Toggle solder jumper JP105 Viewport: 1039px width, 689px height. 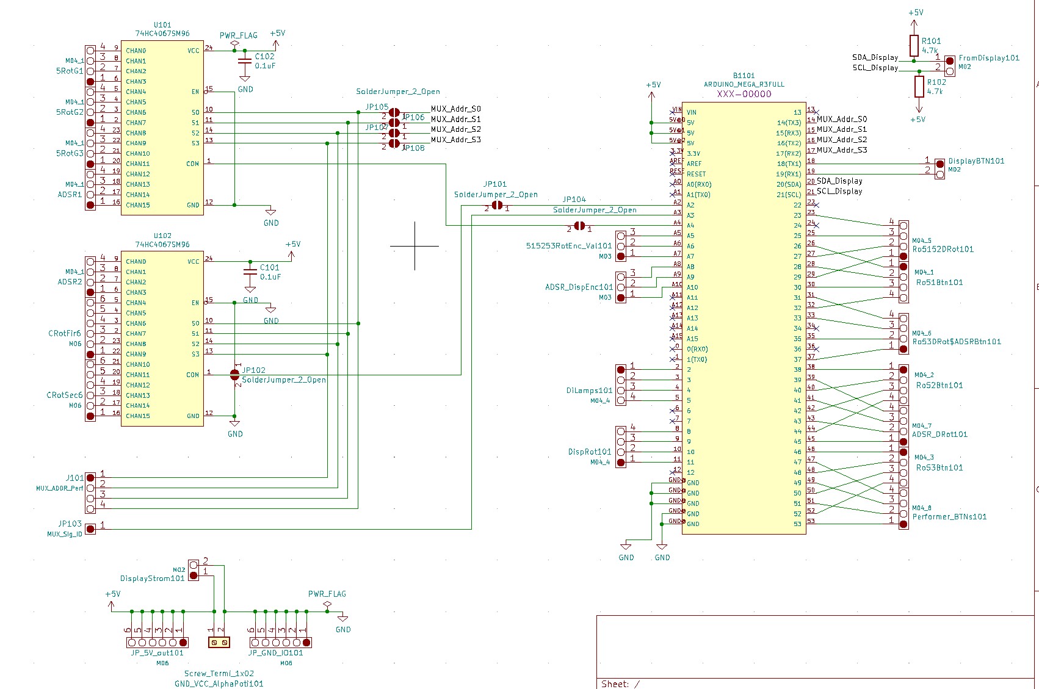(x=393, y=112)
